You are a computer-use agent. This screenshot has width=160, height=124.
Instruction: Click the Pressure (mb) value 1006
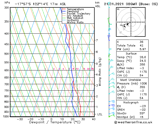[x=143, y=83]
